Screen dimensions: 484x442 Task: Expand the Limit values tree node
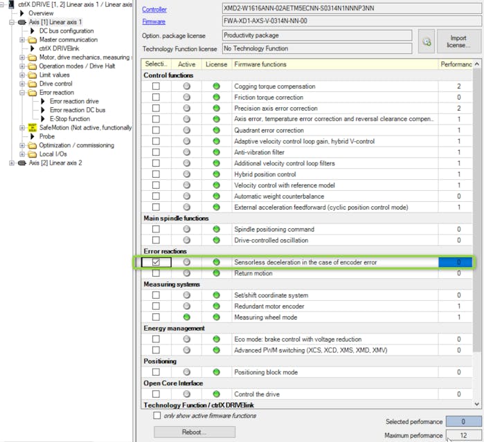[x=23, y=75]
